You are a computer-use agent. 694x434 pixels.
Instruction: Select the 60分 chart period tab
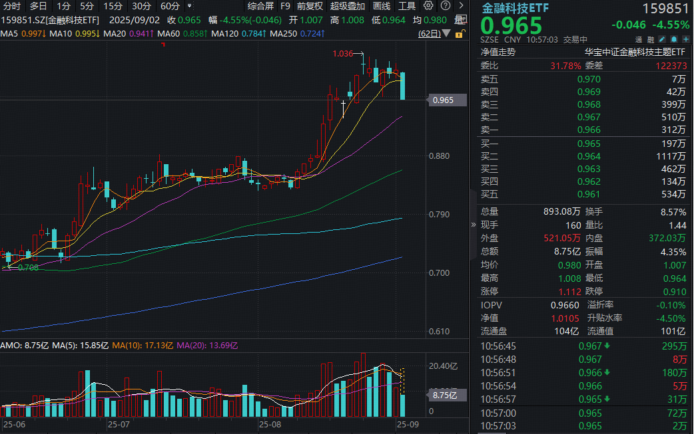tap(170, 6)
